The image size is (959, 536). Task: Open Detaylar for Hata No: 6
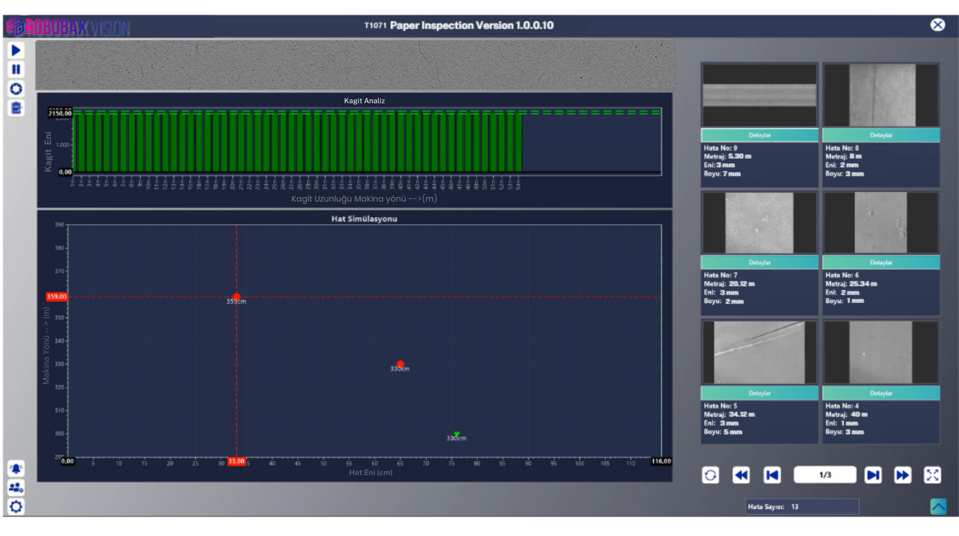click(881, 263)
